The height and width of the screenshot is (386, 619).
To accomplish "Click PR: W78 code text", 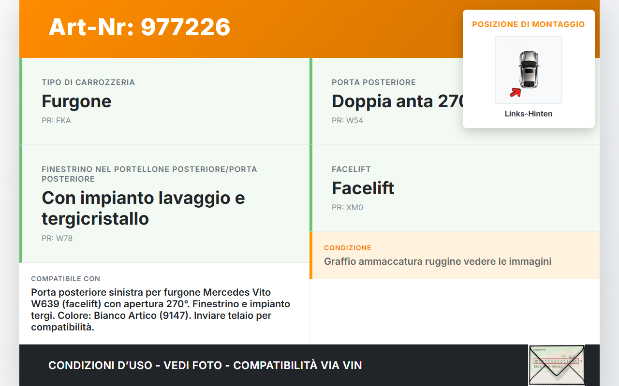I will (57, 238).
